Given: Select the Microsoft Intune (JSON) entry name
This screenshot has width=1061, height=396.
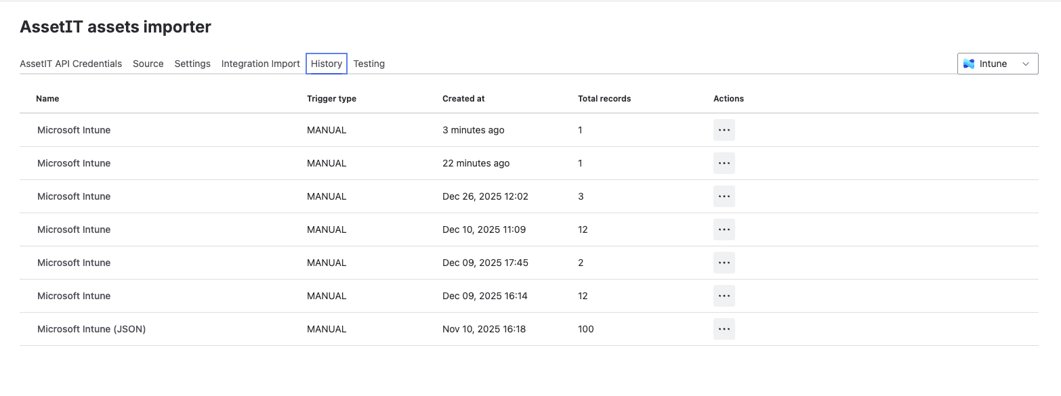Looking at the screenshot, I should click(91, 329).
